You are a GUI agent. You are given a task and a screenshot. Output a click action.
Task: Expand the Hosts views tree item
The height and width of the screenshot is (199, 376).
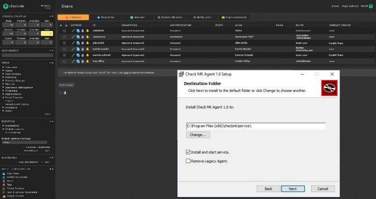pos(3,71)
